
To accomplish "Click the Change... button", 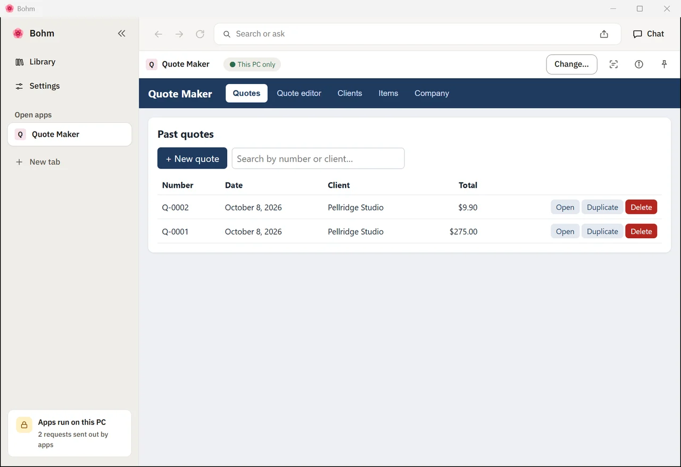I will click(571, 64).
